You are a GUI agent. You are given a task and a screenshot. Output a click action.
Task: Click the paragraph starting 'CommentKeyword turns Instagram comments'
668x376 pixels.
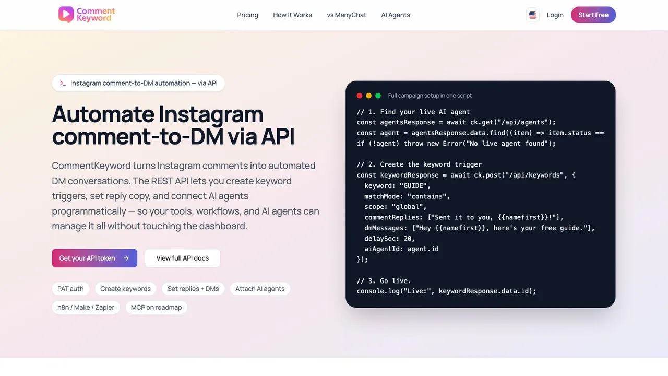coord(185,196)
